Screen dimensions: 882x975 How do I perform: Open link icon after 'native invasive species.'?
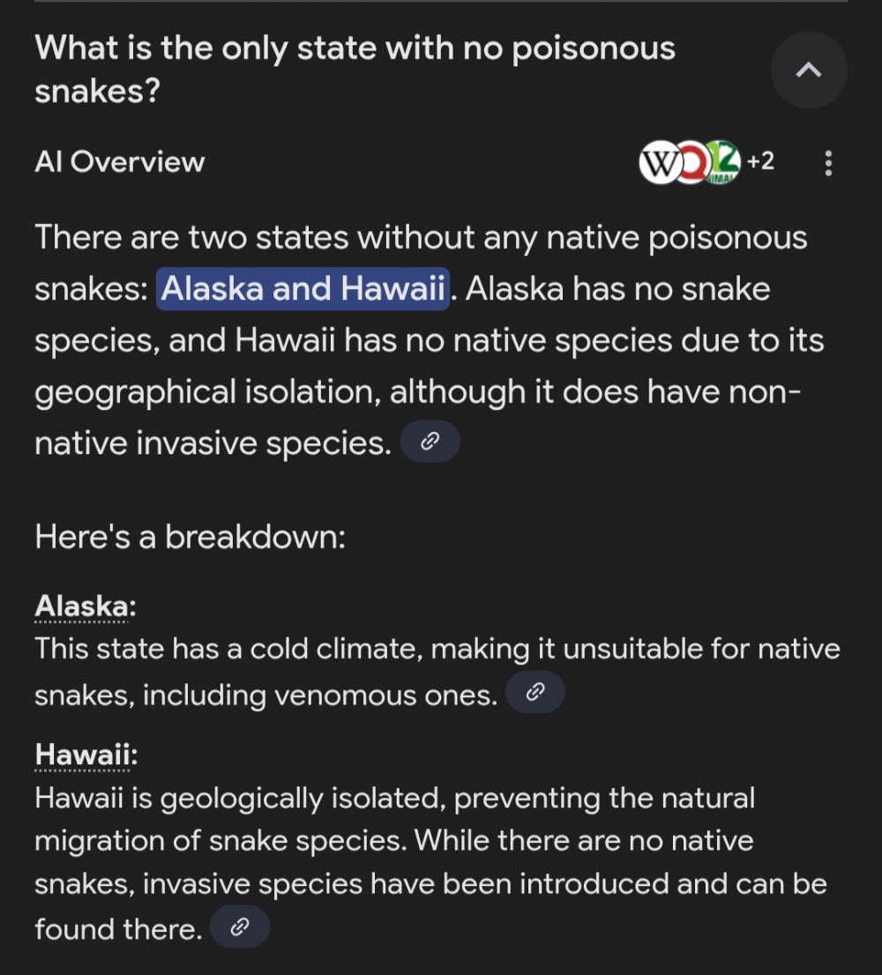(430, 442)
